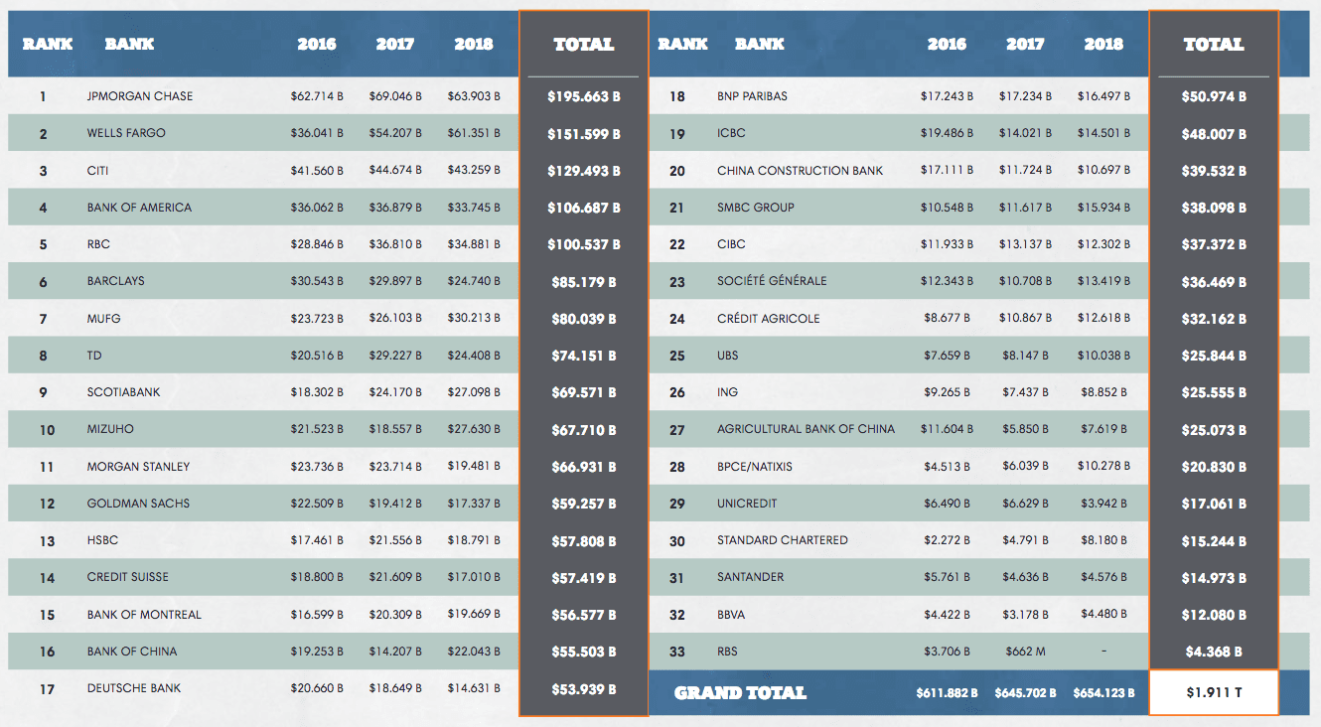The width and height of the screenshot is (1321, 727).
Task: Click UniCredit 2016 value $6.490 B
Action: [x=949, y=503]
